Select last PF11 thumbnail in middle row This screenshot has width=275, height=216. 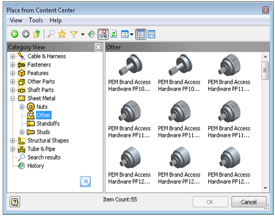pos(229,111)
